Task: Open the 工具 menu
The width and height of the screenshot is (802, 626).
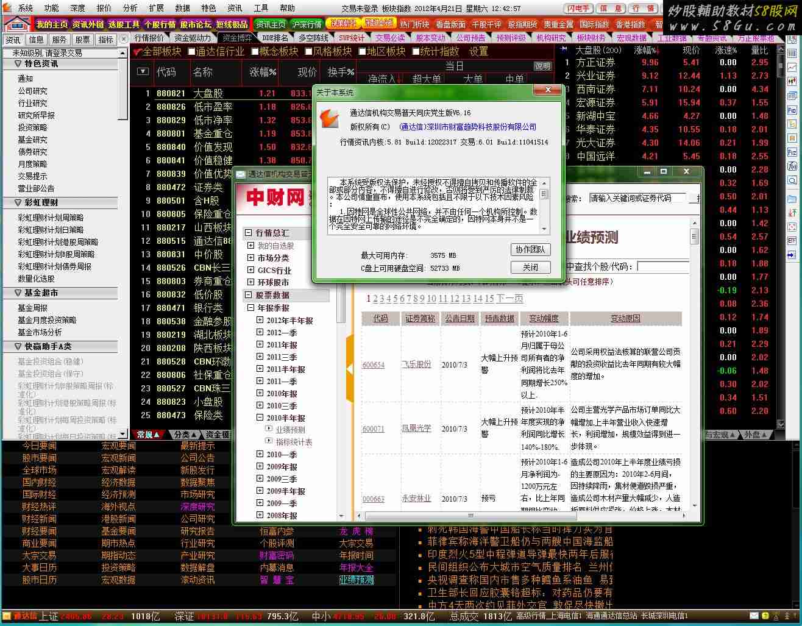Action: 261,8
